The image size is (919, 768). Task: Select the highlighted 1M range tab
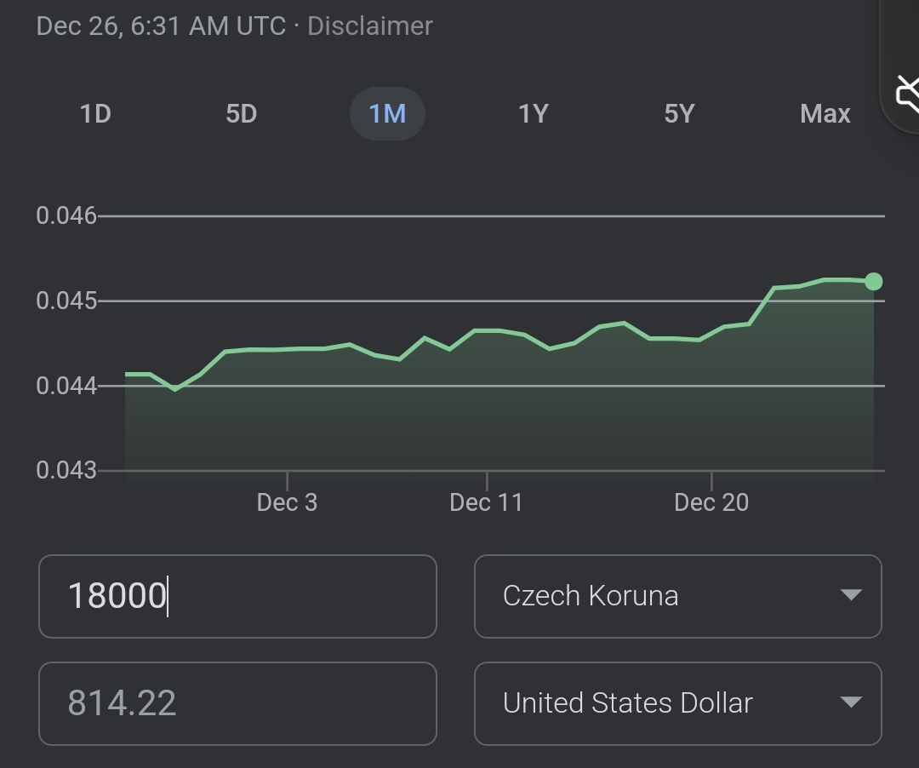point(387,113)
